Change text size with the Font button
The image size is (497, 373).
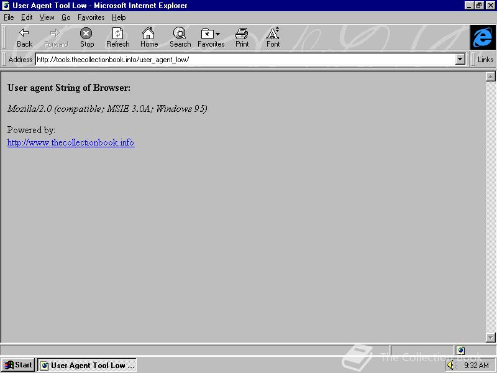click(x=273, y=37)
